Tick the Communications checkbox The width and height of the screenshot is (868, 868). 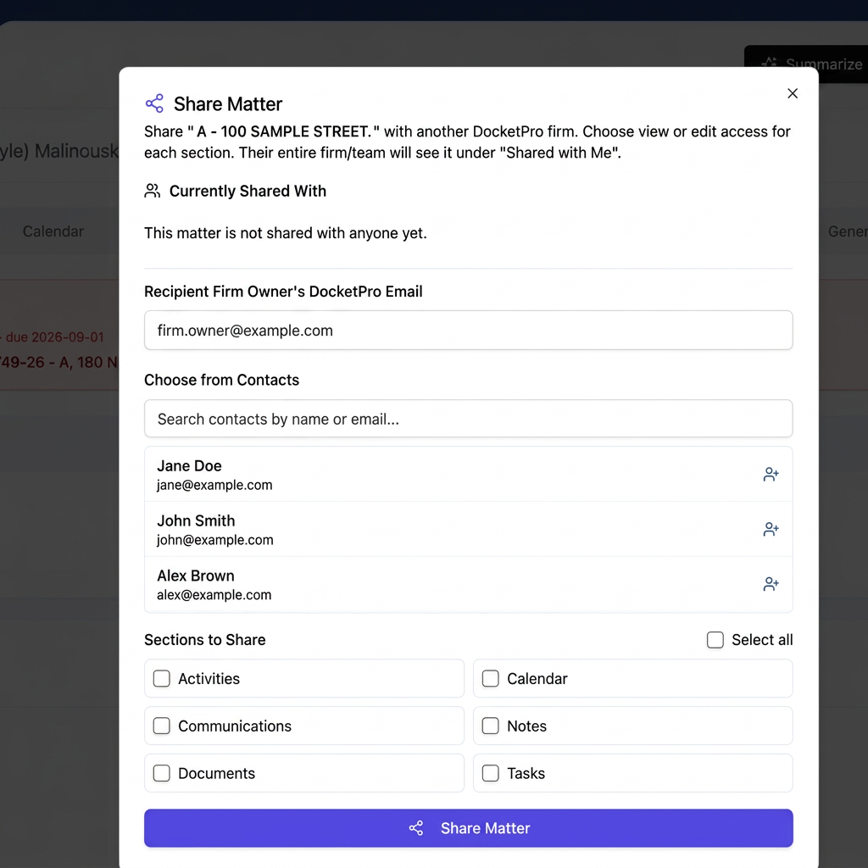click(x=162, y=726)
